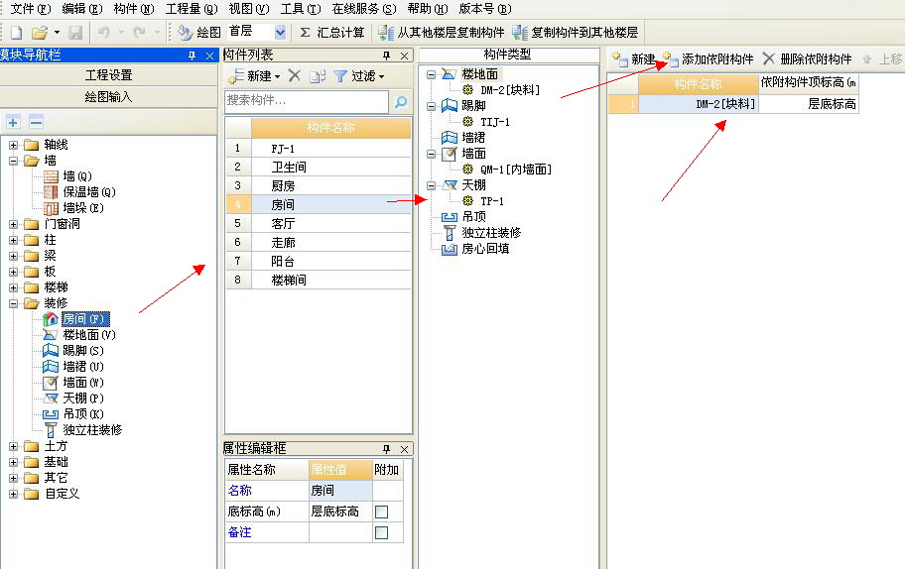Select 独立柱装修 in navigation tree
The height and width of the screenshot is (569, 905).
(x=92, y=430)
